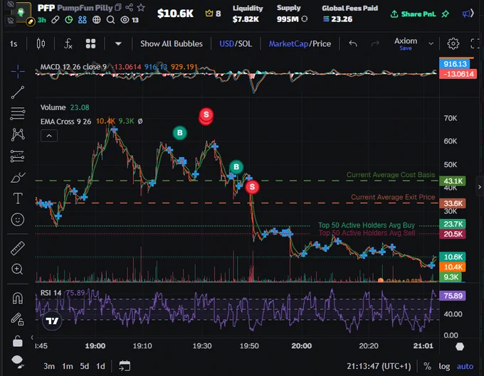Open the layout grid templates
Viewport: 484px width, 376px height.
tap(90, 44)
